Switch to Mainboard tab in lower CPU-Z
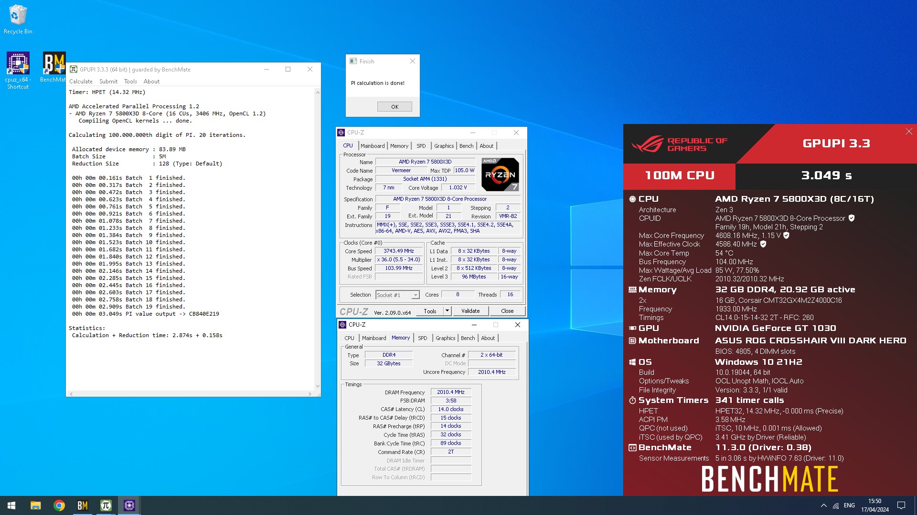 coord(374,338)
